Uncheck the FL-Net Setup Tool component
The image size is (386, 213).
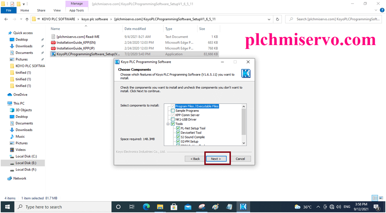[x=178, y=128]
